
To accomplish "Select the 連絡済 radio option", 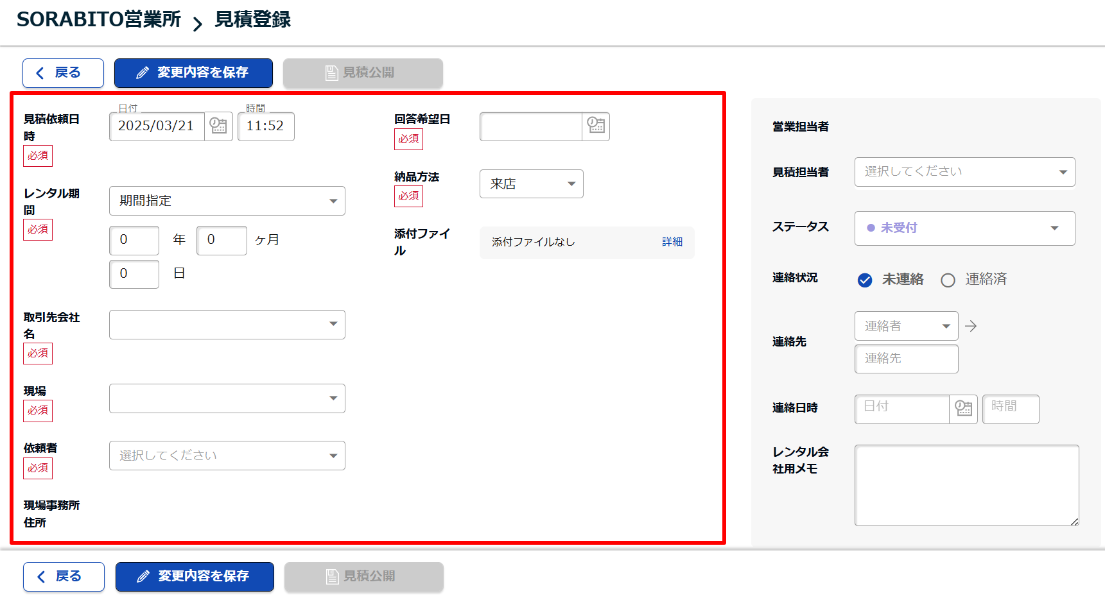I will 948,280.
